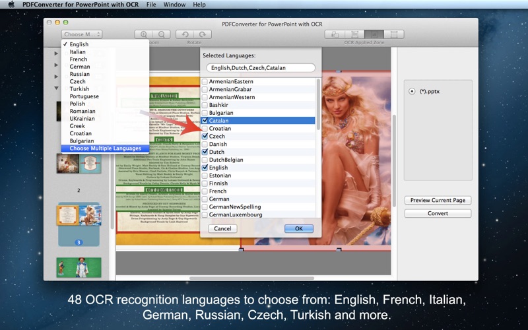Uncheck the Dutch checkbox
The image size is (528, 330).
pos(205,152)
